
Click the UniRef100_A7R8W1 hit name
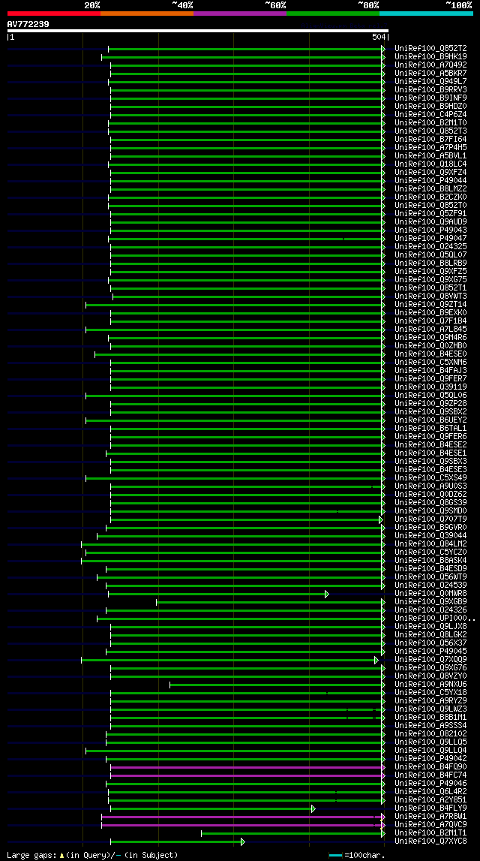click(x=430, y=817)
